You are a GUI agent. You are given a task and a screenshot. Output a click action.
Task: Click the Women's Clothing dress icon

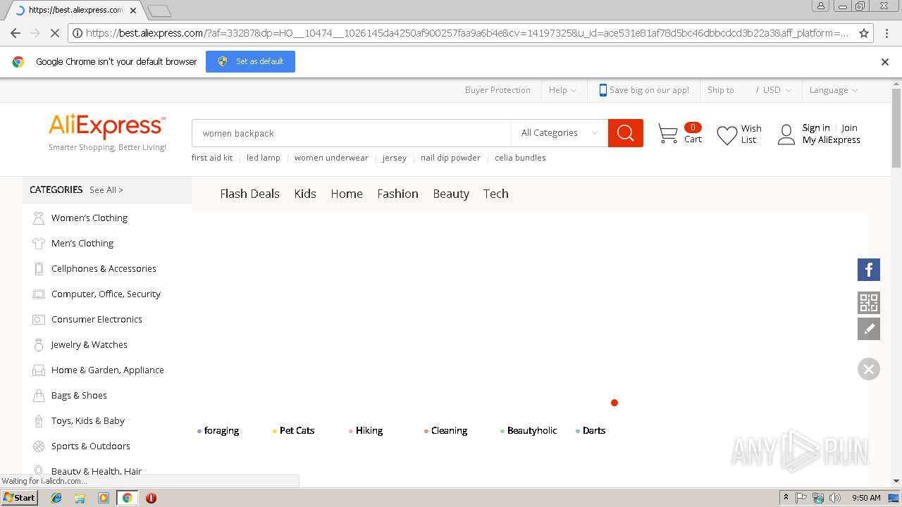coord(39,218)
